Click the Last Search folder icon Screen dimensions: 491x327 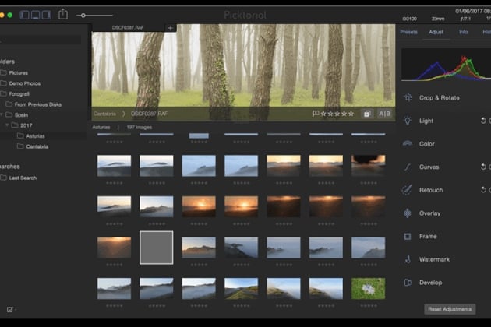[4, 178]
